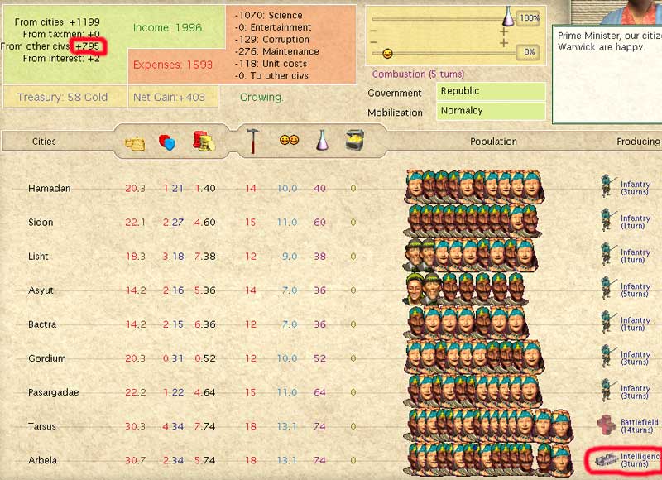662x480 pixels.
Task: Click the From cities: +1199 line
Action: tap(57, 22)
